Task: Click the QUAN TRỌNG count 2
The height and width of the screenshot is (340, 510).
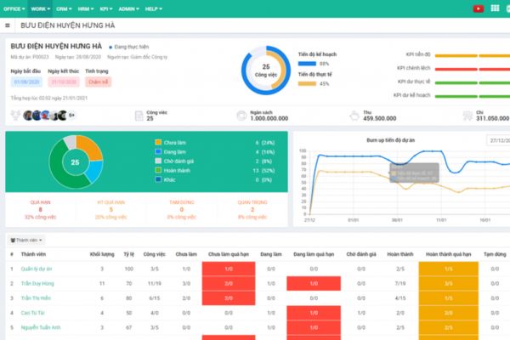Action: point(252,210)
